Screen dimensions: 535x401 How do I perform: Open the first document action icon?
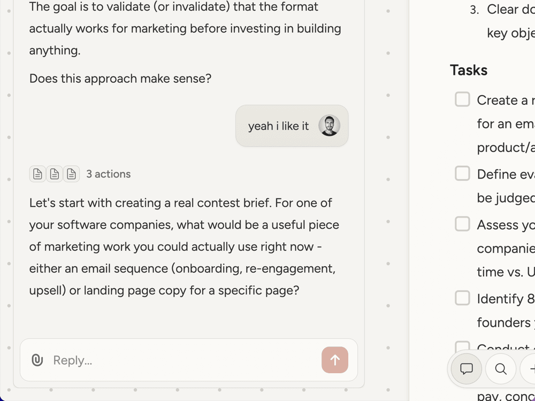point(37,174)
